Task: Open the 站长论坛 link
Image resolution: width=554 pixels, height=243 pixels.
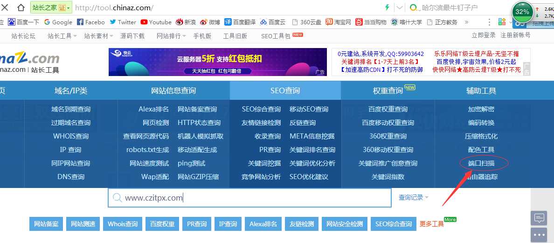Action: pyautogui.click(x=23, y=35)
